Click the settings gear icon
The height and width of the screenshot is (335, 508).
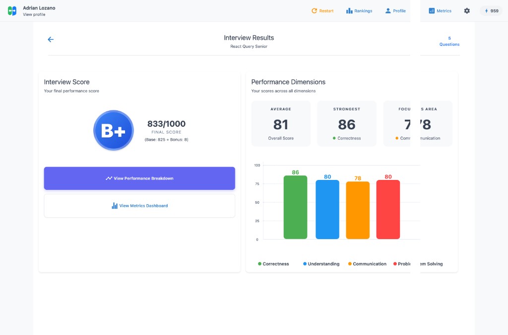coord(467,10)
